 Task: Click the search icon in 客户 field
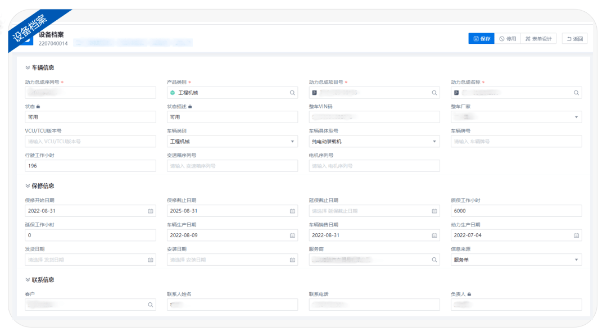pos(151,305)
